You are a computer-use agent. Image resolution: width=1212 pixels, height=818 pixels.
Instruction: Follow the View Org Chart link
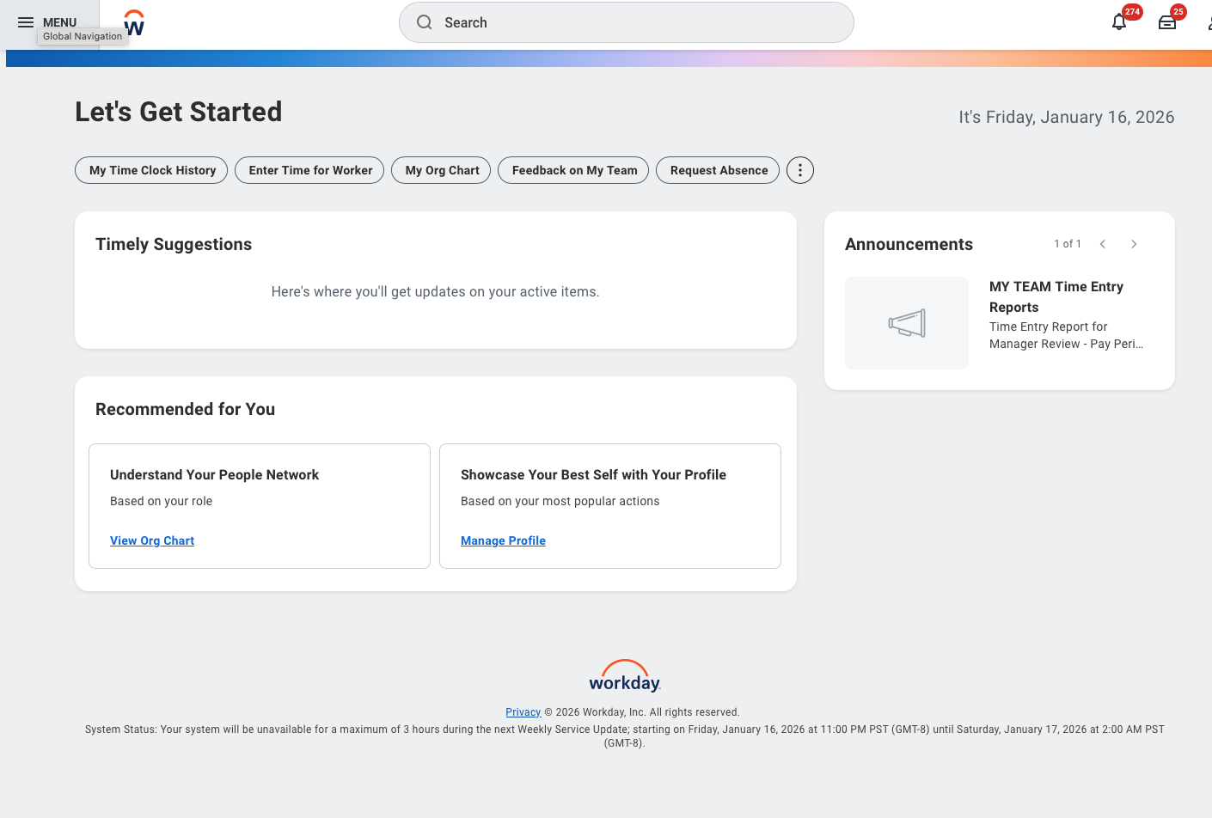pos(152,540)
